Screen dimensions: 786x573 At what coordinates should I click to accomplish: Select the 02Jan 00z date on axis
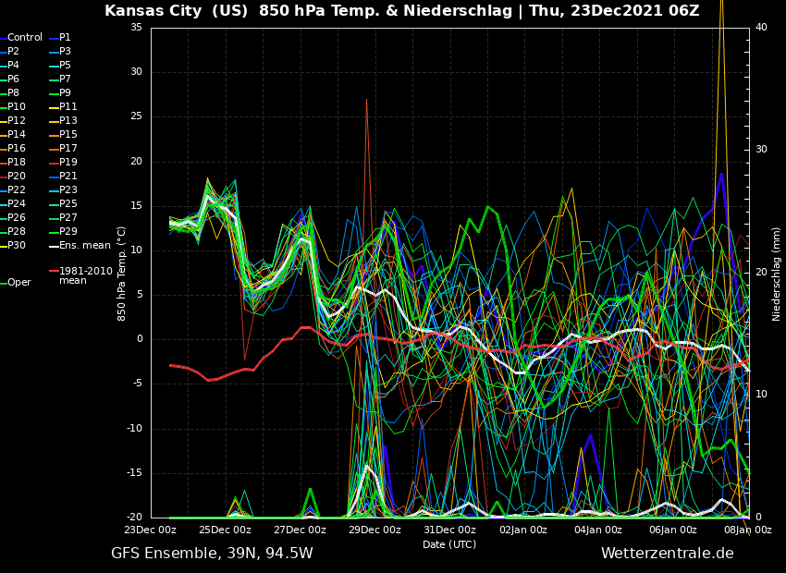523,530
